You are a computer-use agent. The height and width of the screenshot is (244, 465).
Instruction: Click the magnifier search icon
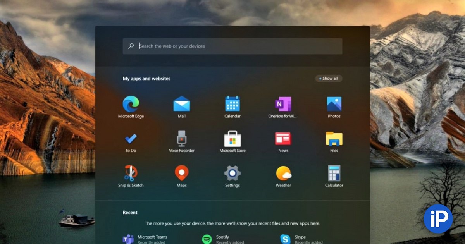pos(131,46)
